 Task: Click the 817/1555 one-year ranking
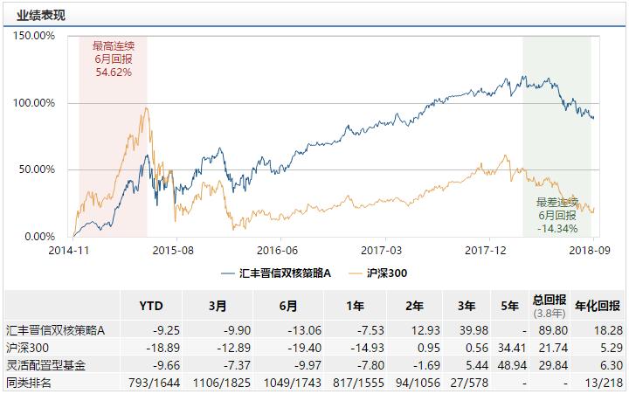tap(359, 383)
